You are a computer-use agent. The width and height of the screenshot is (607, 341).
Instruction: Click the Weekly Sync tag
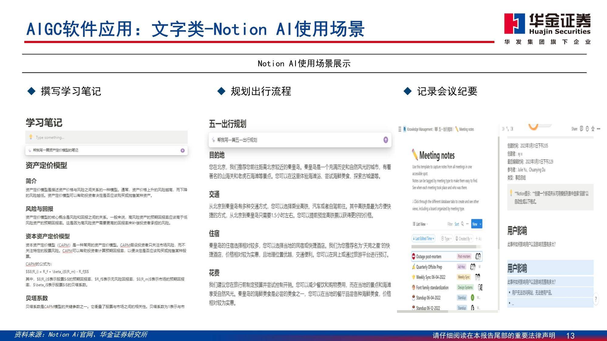pos(464,277)
